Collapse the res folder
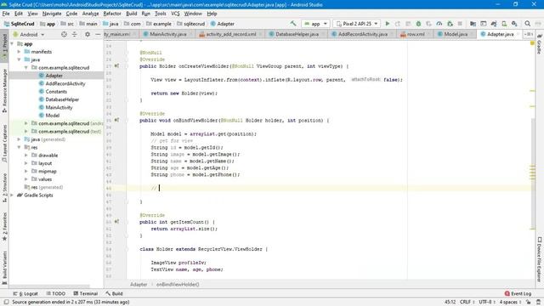Viewport: 544px width, 306px height. pos(20,147)
